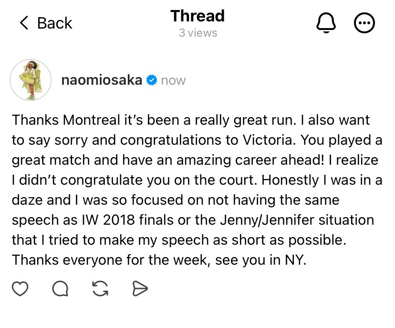
Task: Like the post with the heart icon
Action: pyautogui.click(x=20, y=288)
